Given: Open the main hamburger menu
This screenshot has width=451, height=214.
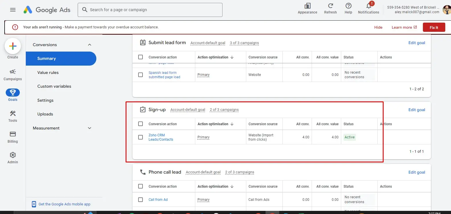Looking at the screenshot, I should pos(13,10).
